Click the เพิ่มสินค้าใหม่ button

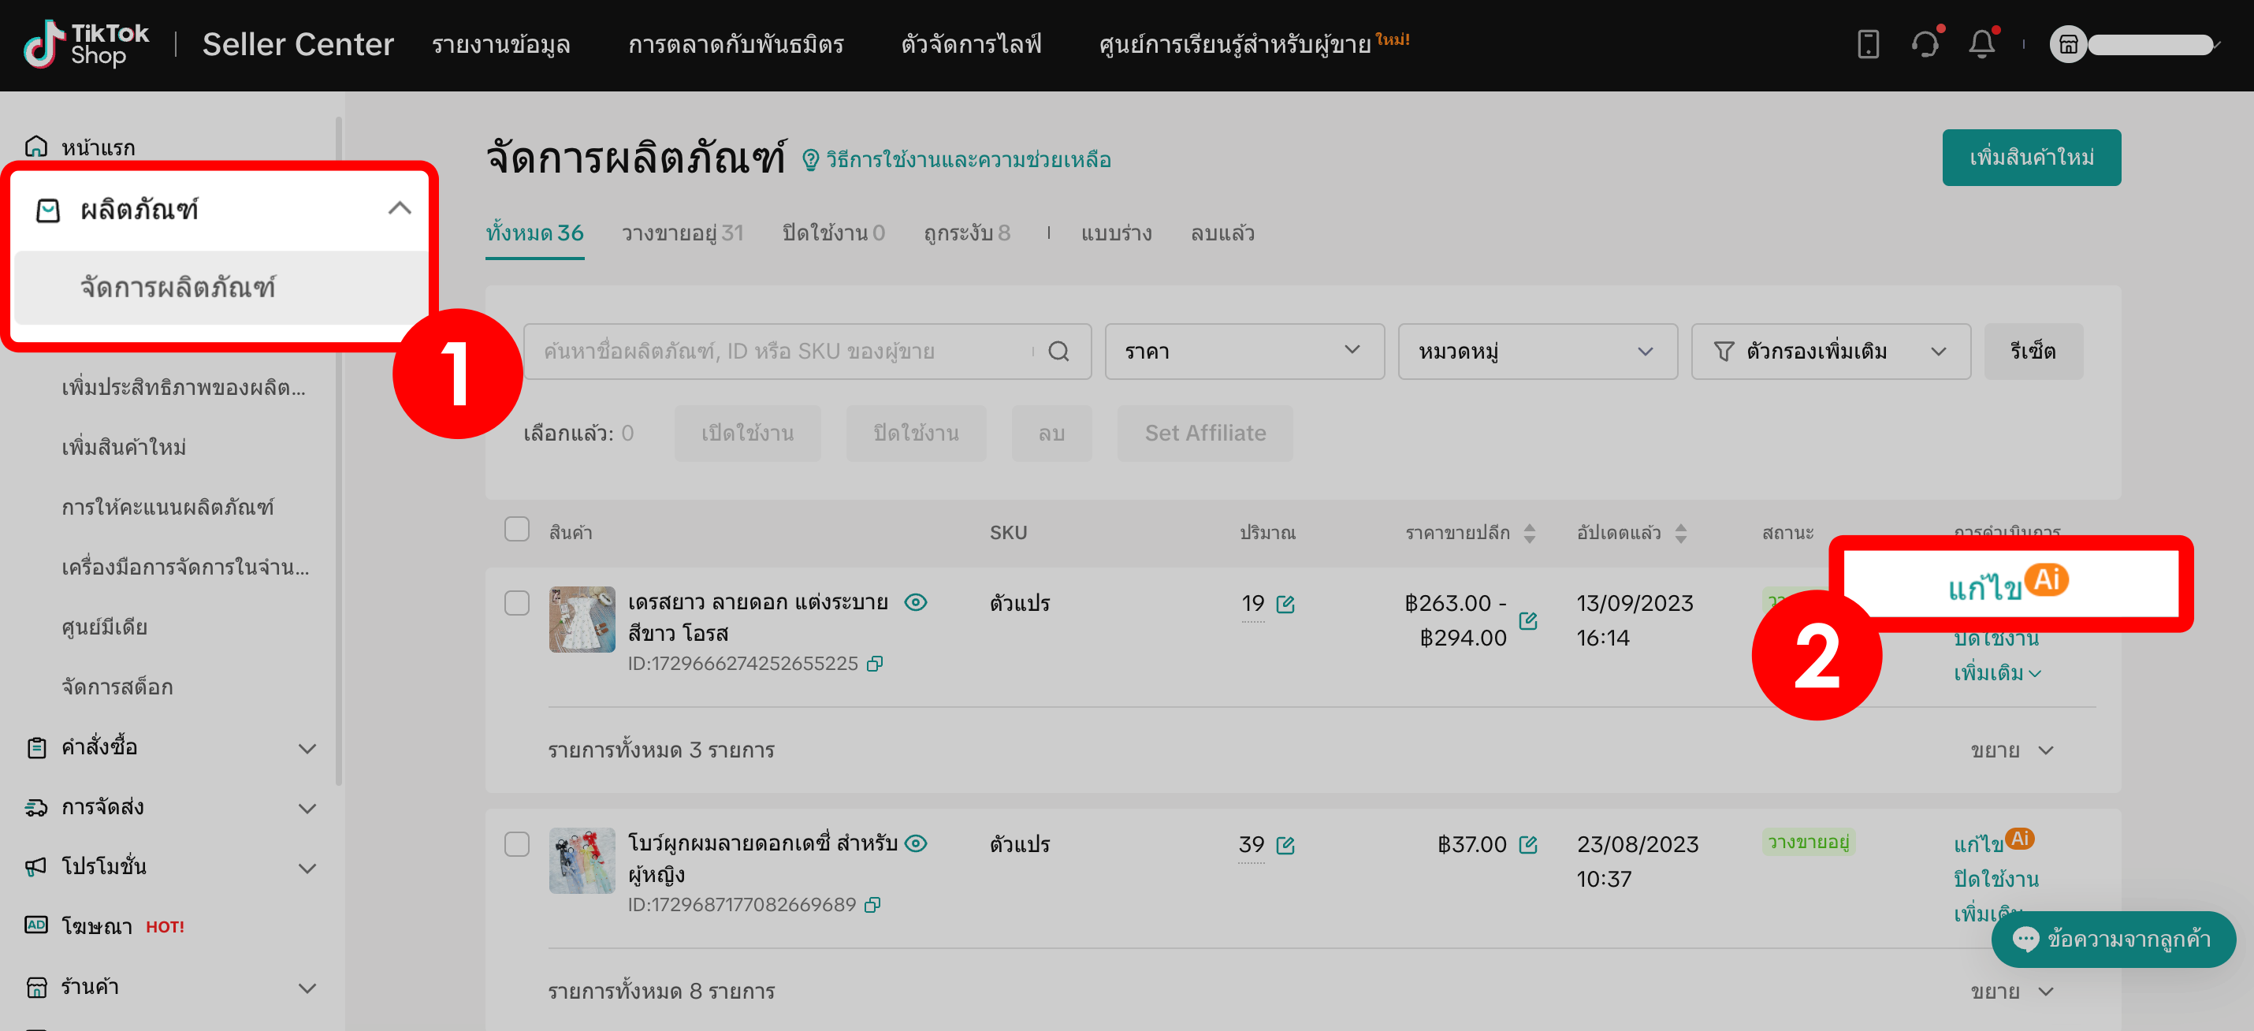pos(2032,158)
